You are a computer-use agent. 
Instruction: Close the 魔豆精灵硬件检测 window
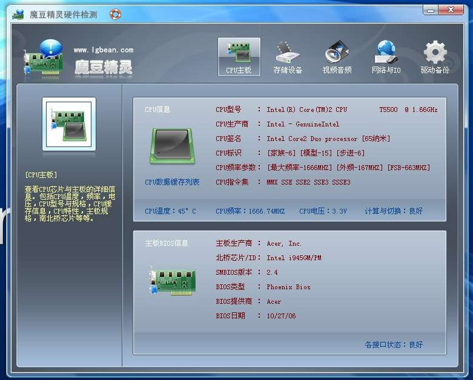pos(451,10)
